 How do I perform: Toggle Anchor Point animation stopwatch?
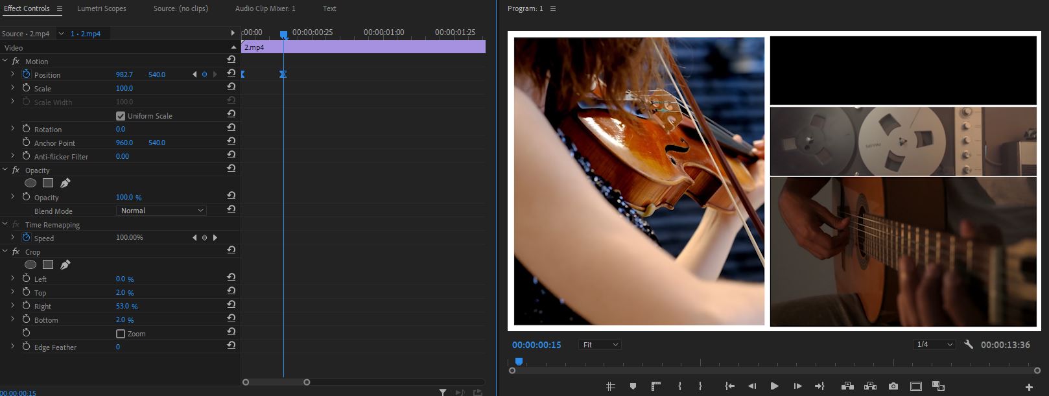tap(26, 143)
